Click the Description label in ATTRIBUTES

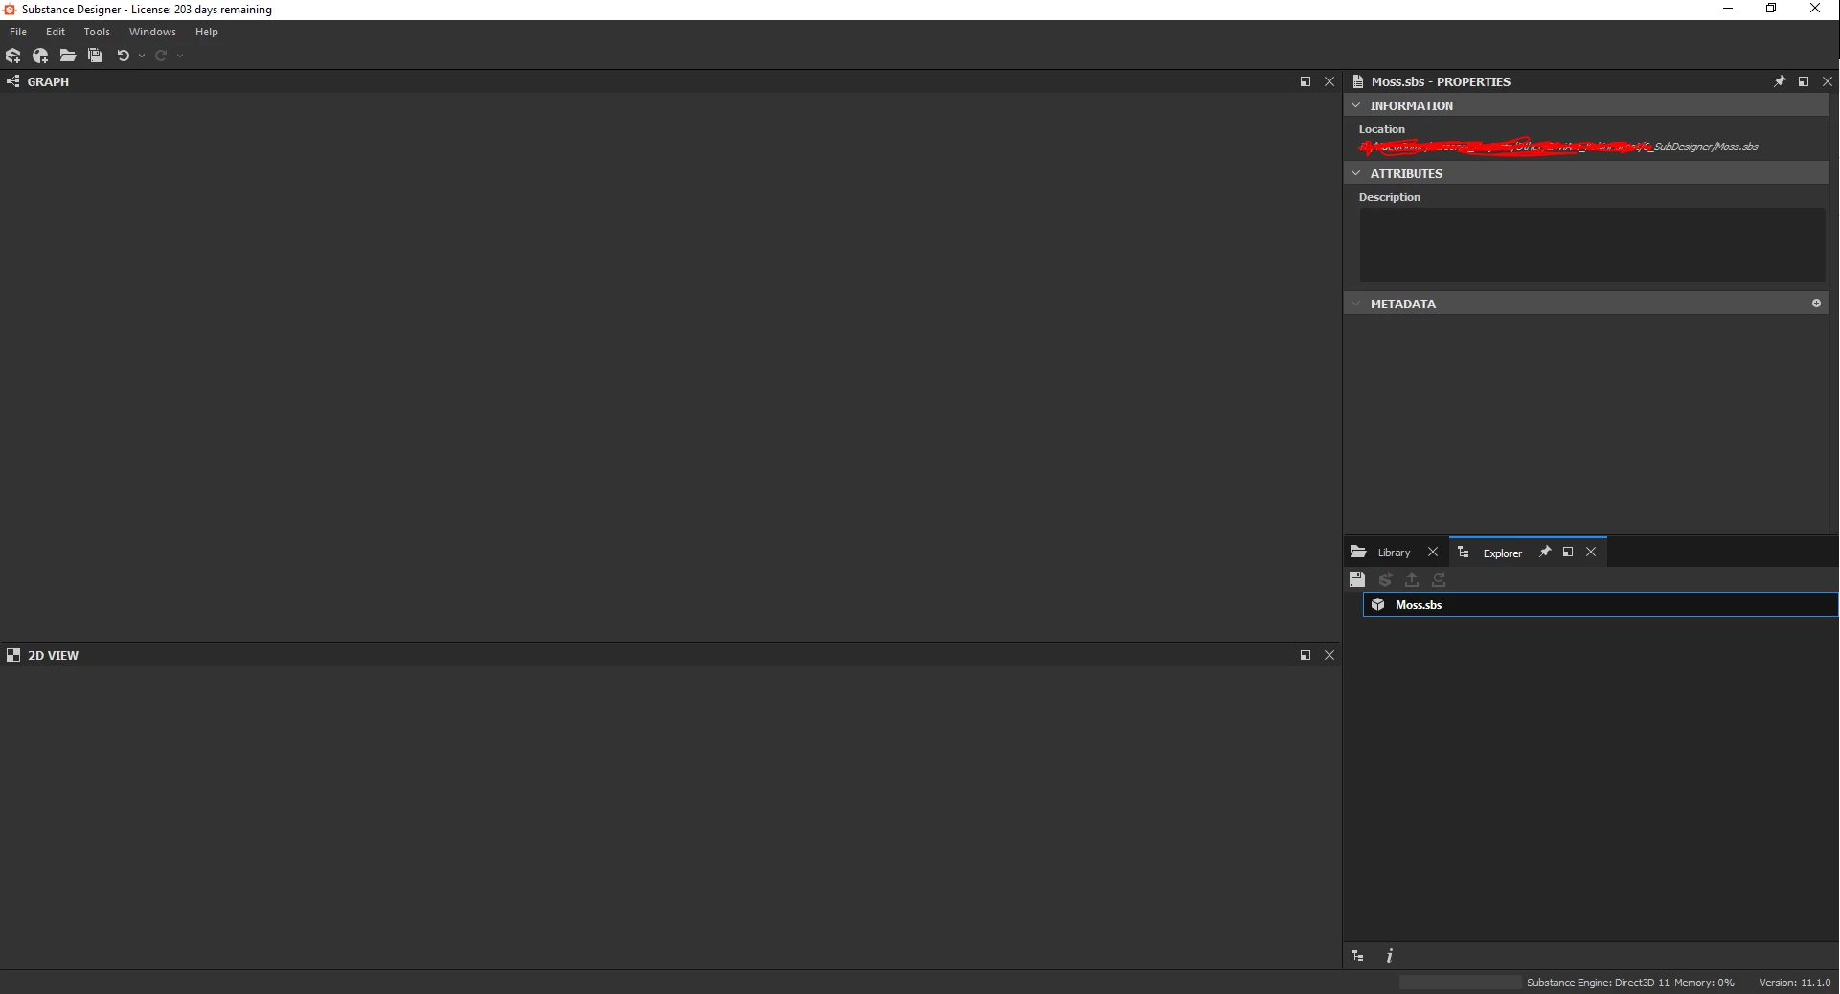(x=1389, y=197)
